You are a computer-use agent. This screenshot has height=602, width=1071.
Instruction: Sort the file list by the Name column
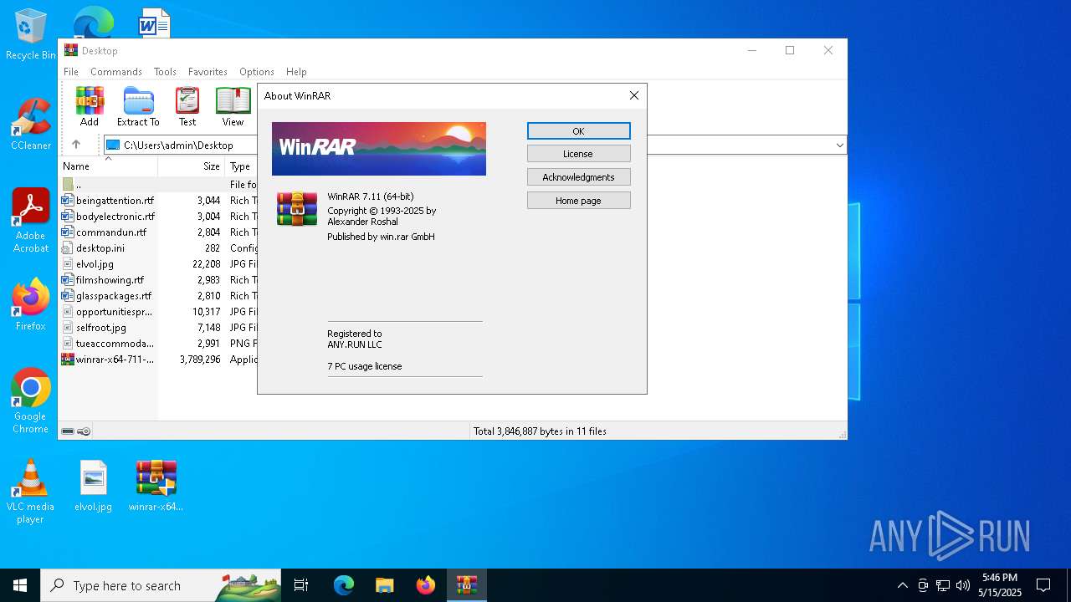pos(109,166)
